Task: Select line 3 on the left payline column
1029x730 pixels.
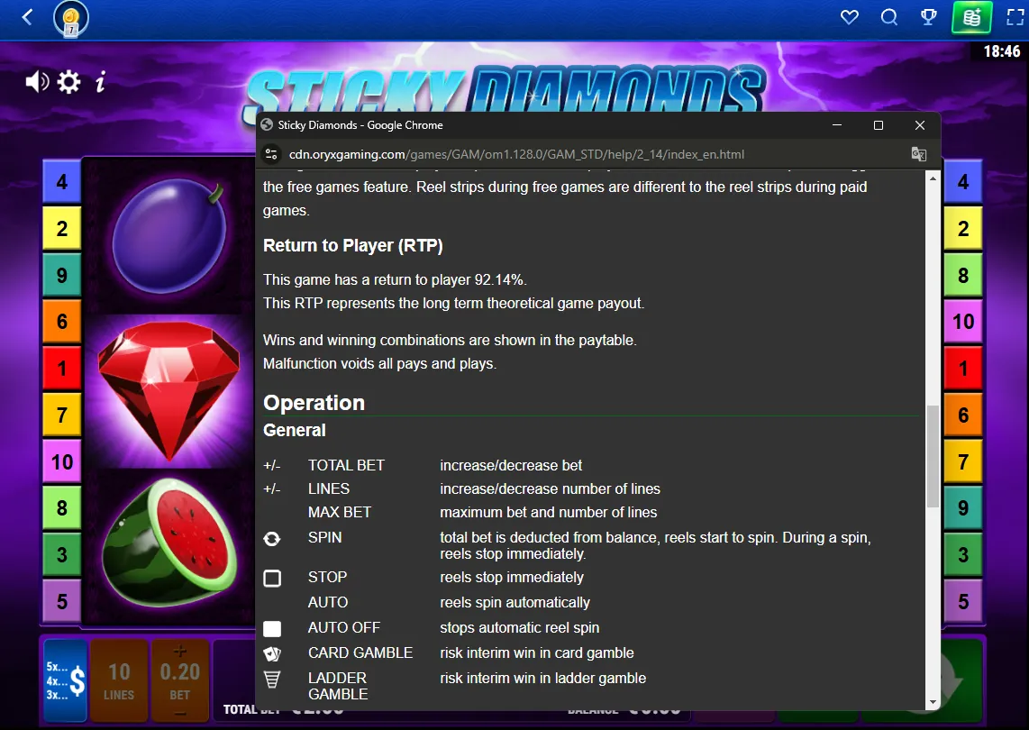Action: pyautogui.click(x=61, y=555)
